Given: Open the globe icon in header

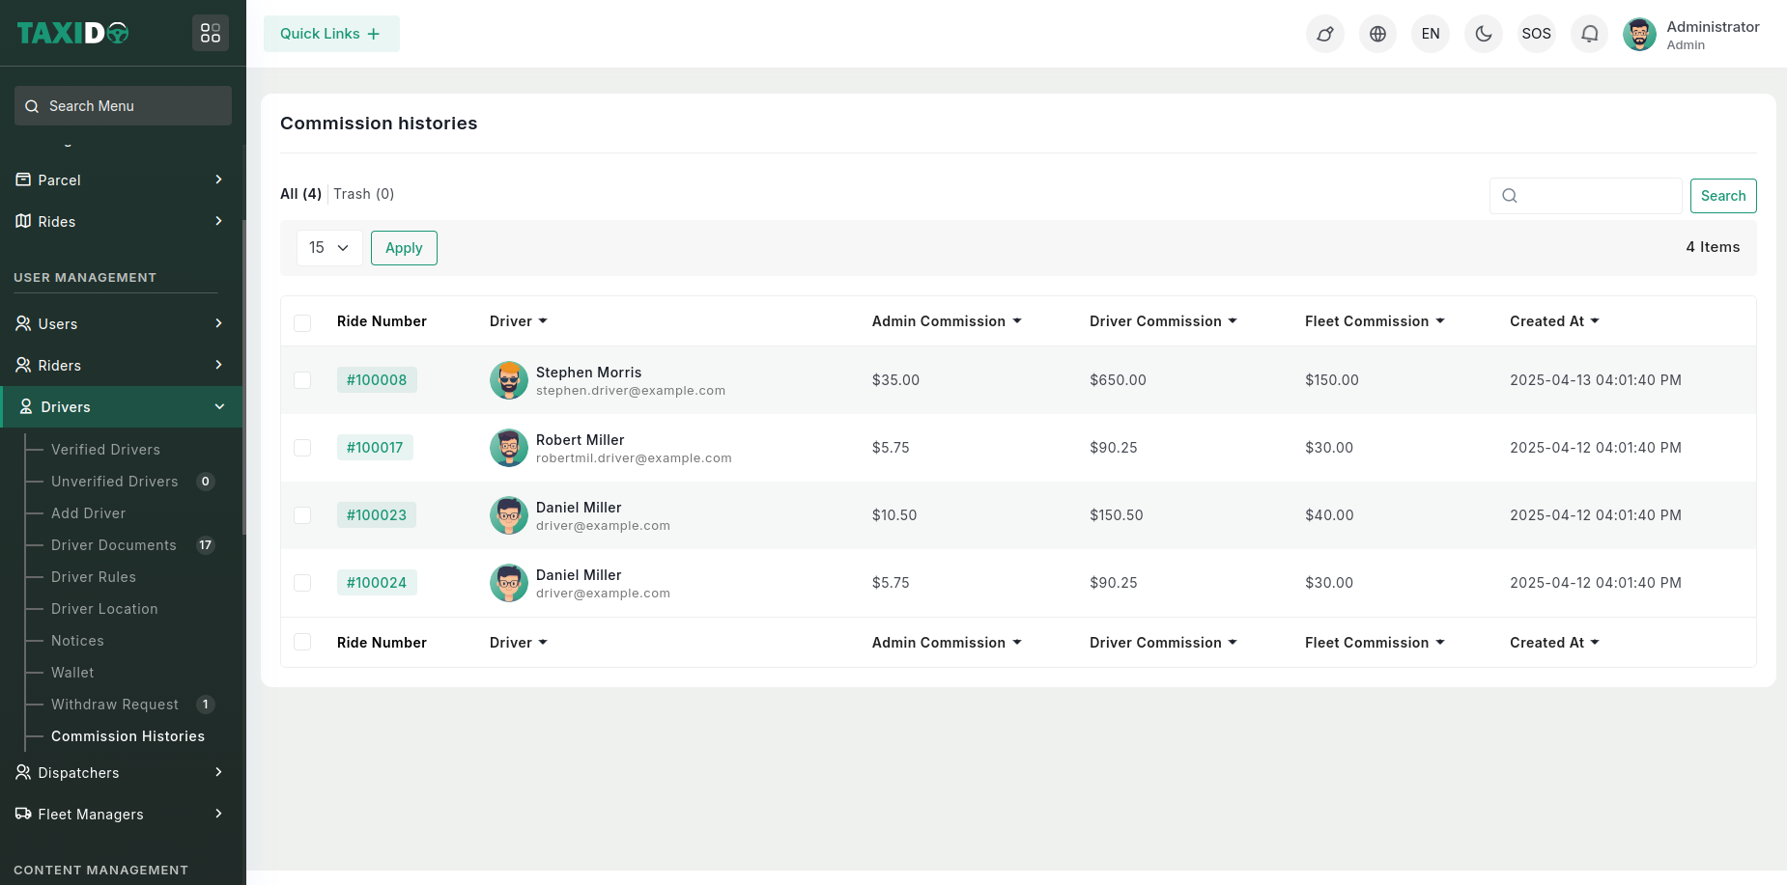Looking at the screenshot, I should [1377, 34].
